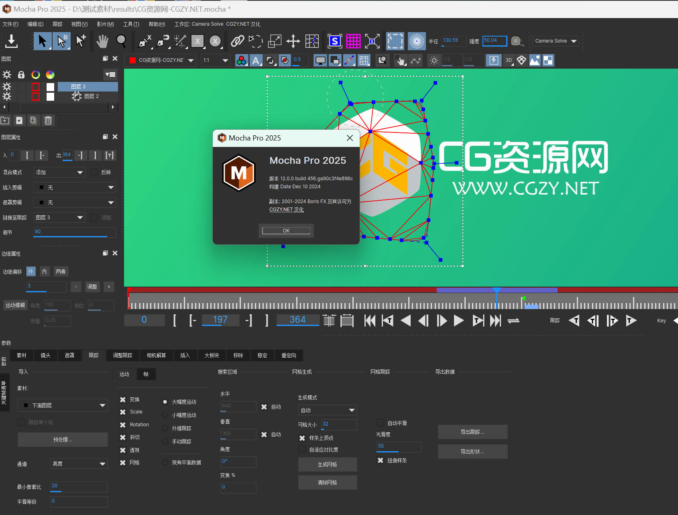Expand the 遮罩剪辑 dropdown
The image size is (678, 515).
point(75,203)
